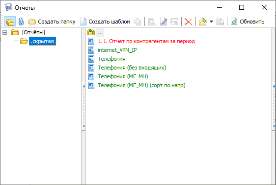276x185 pixels.
Task: Maximize the Отчёты window
Action: click(x=242, y=7)
